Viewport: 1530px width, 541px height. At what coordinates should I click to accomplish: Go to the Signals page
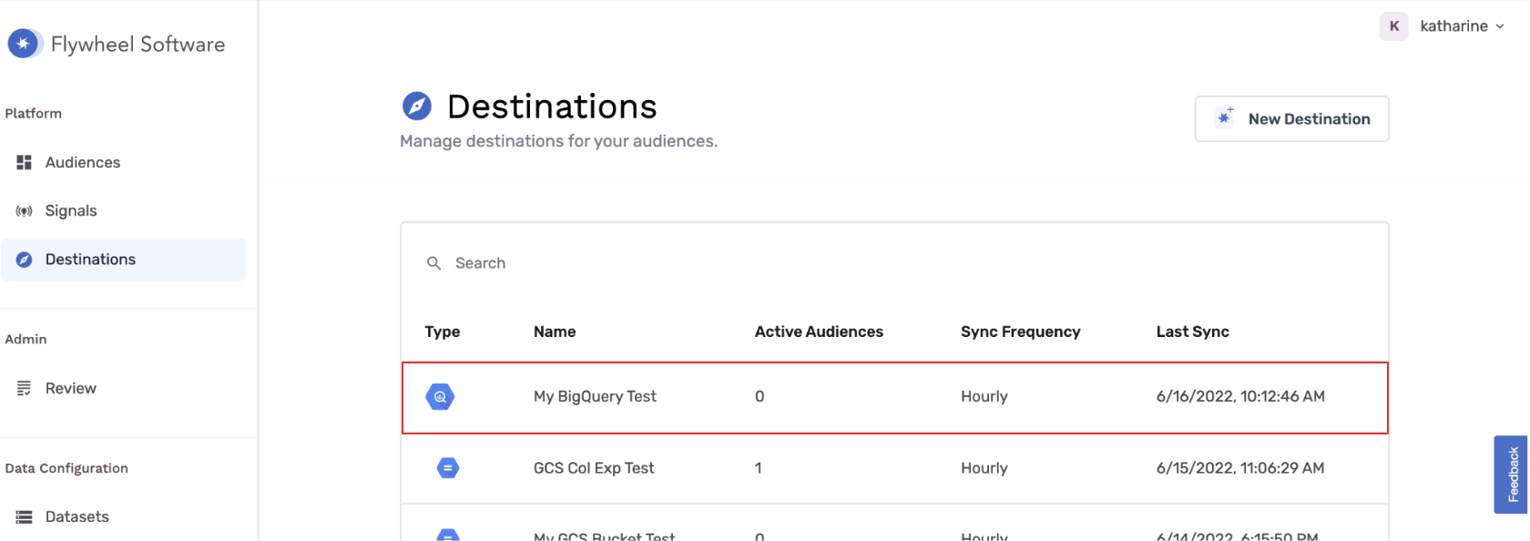pyautogui.click(x=71, y=211)
